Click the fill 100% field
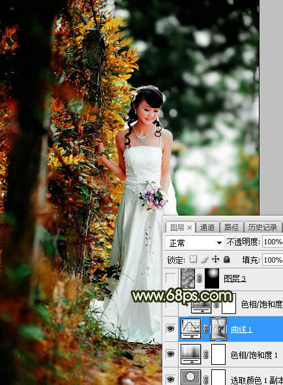The width and height of the screenshot is (283, 385). point(273,260)
